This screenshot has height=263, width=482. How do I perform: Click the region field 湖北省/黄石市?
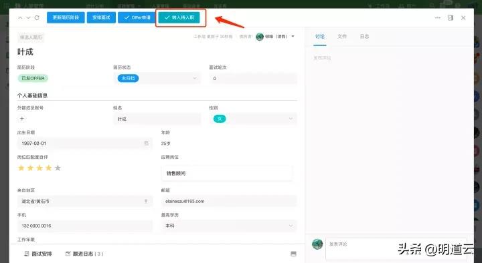pos(85,202)
